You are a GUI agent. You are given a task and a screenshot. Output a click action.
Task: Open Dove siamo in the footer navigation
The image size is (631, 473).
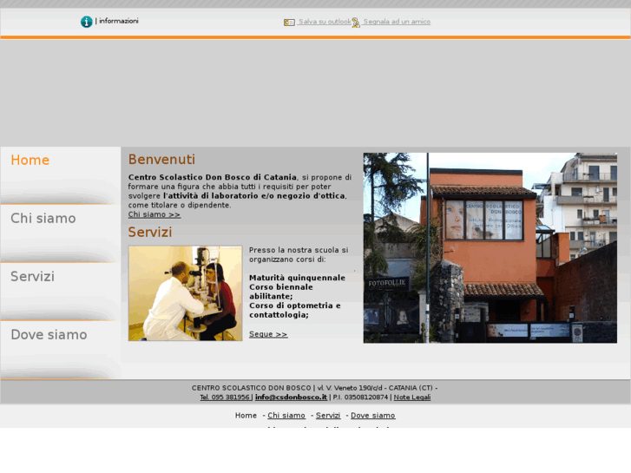[372, 416]
